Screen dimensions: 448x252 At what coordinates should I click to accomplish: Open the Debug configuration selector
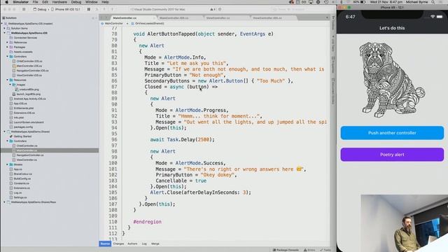pos(40,9)
